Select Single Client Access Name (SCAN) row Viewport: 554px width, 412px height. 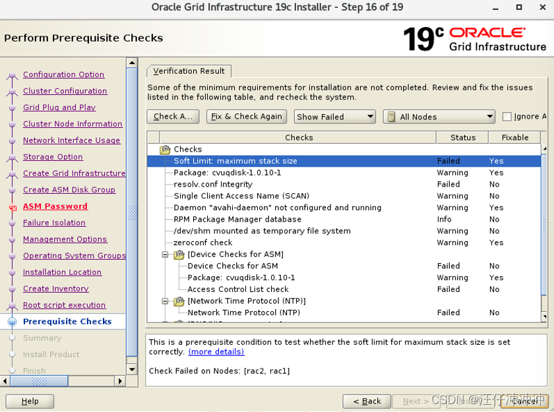[344, 196]
